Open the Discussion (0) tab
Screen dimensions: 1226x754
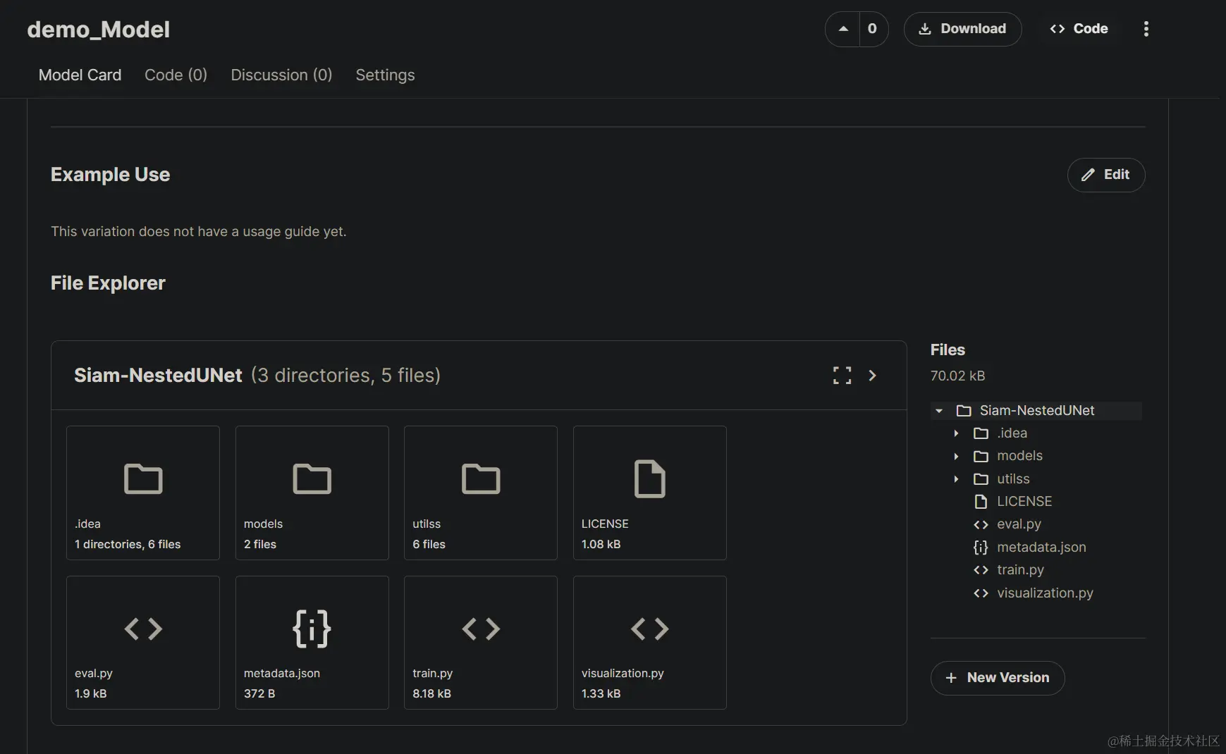[x=281, y=75]
